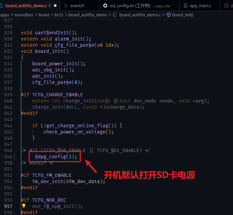The width and height of the screenshot is (233, 215).
Task: Click on check_power_on_voltage(); call
Action: [x=78, y=132]
